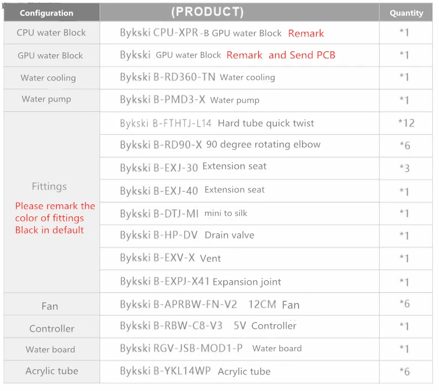
Task: Select B-FTHTJ-L14 Hard tube quick twist
Action: [217, 123]
